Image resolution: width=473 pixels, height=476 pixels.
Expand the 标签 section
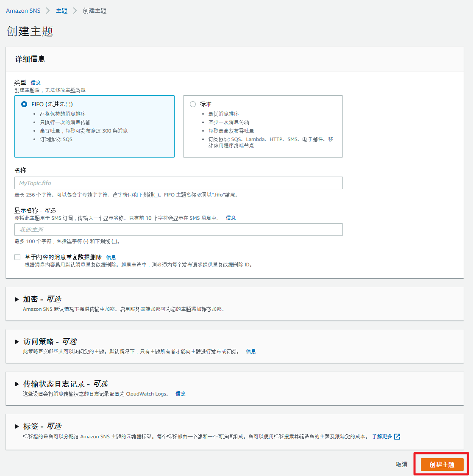(17, 426)
